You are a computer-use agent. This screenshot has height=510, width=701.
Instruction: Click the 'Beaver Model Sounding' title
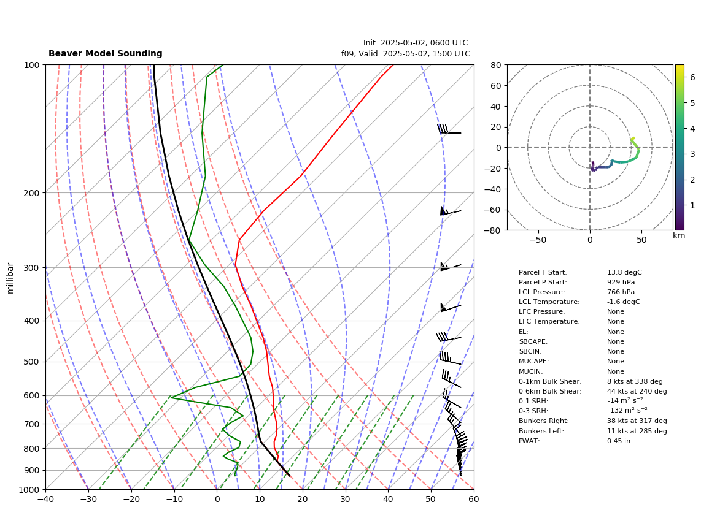pos(106,53)
